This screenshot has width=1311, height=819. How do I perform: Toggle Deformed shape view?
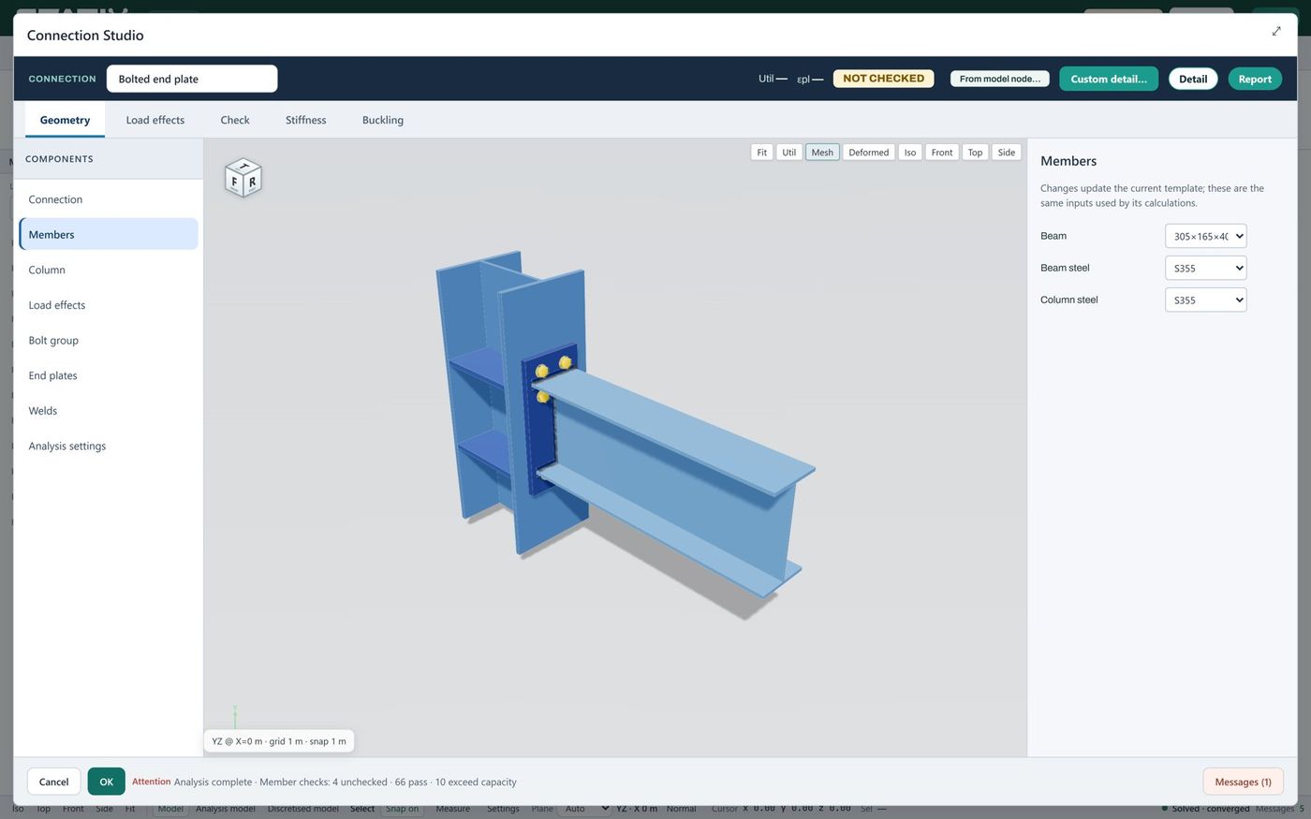[x=869, y=153]
